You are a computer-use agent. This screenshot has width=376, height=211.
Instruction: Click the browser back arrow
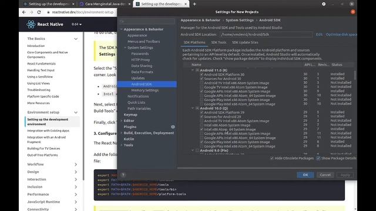[x=23, y=12]
